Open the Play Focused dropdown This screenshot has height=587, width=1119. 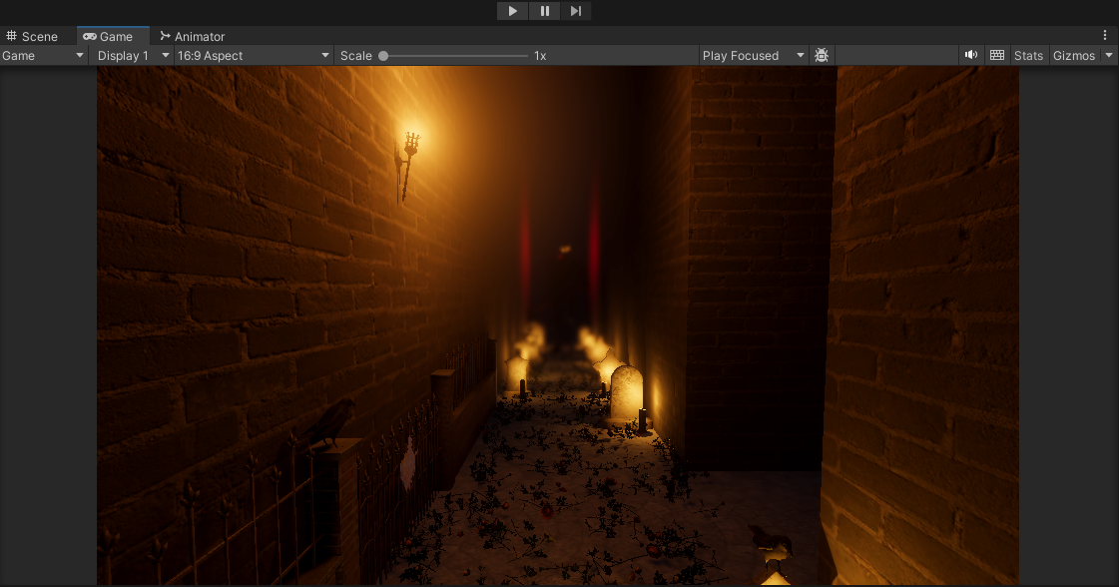click(x=753, y=56)
